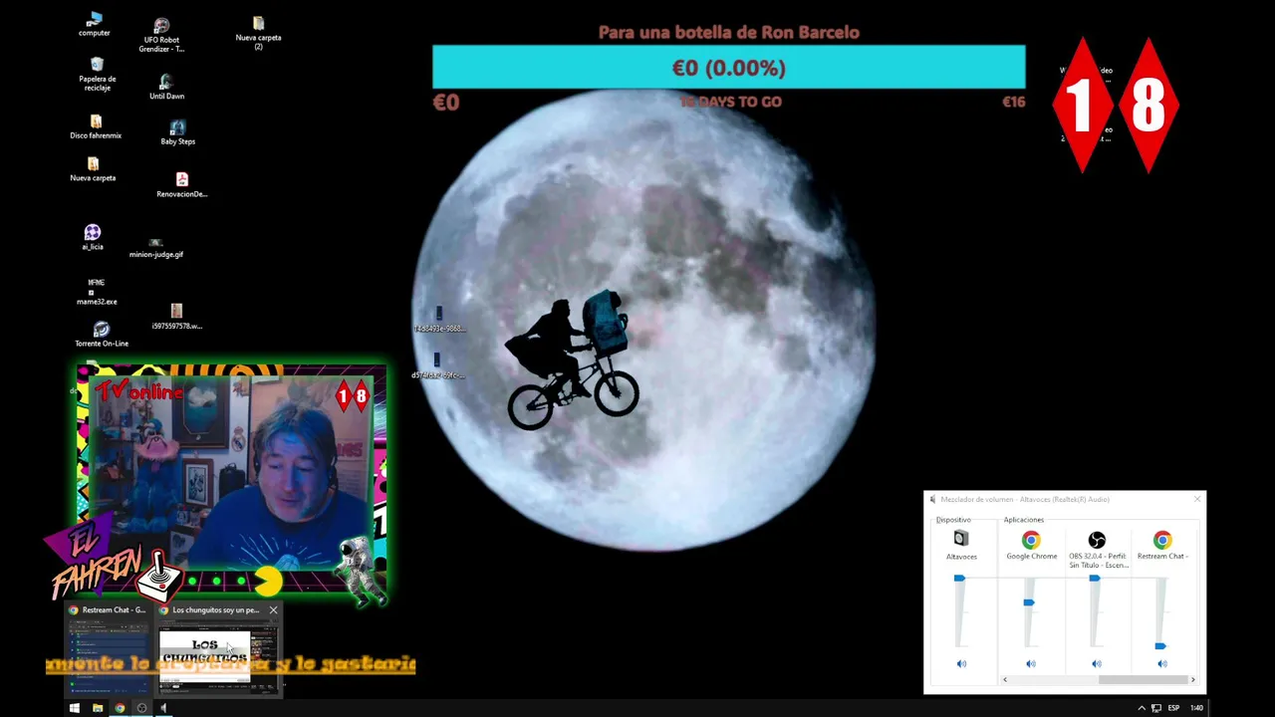
Task: Open File Explorer from the taskbar
Action: (x=97, y=708)
